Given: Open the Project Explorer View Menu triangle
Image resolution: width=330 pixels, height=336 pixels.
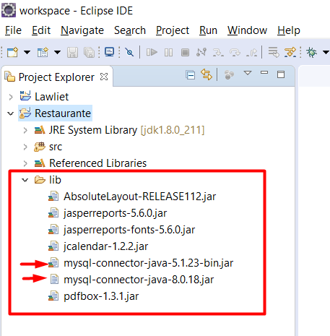Looking at the screenshot, I should click(248, 73).
